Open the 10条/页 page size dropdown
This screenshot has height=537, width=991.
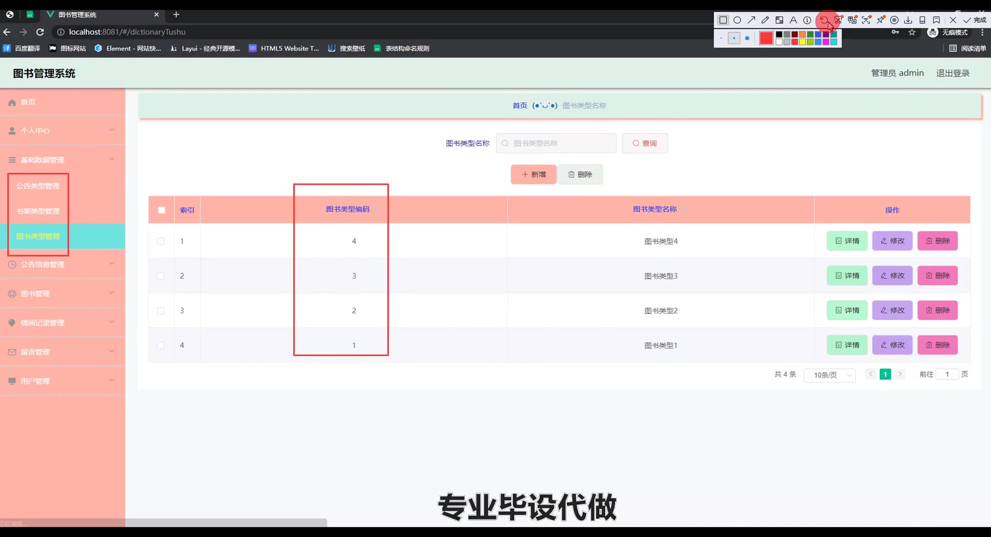(x=829, y=375)
